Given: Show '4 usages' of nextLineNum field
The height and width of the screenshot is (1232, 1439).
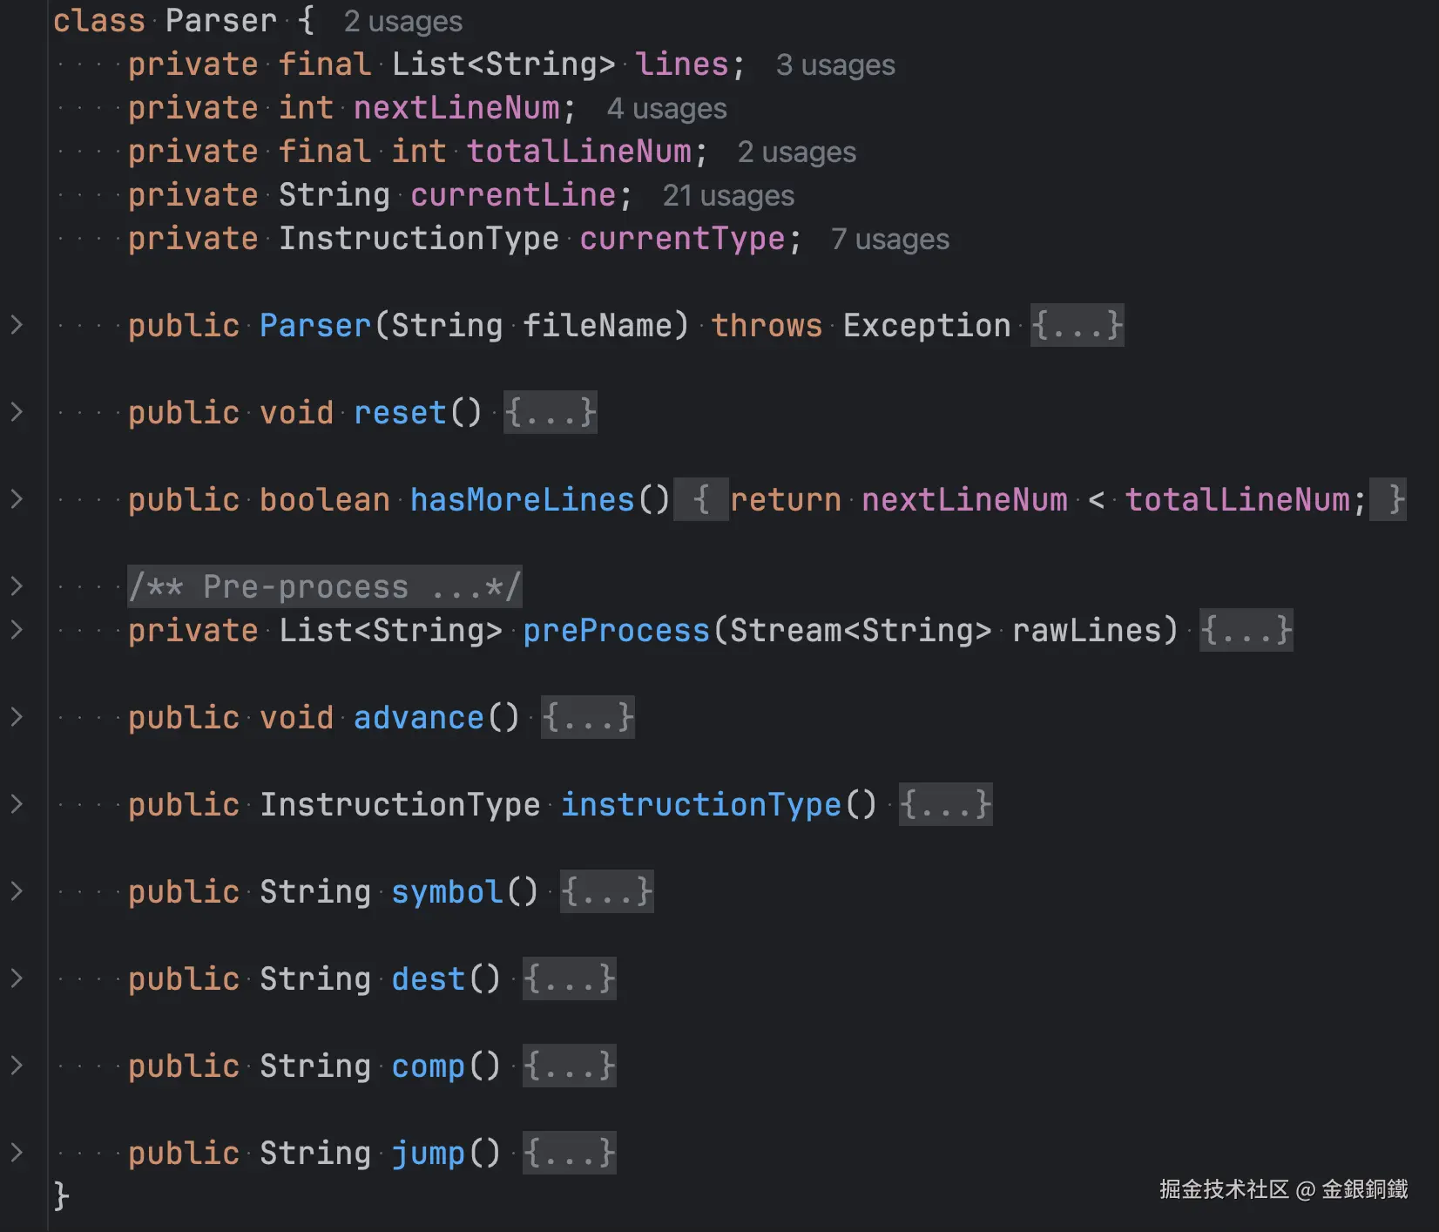Looking at the screenshot, I should 666,108.
